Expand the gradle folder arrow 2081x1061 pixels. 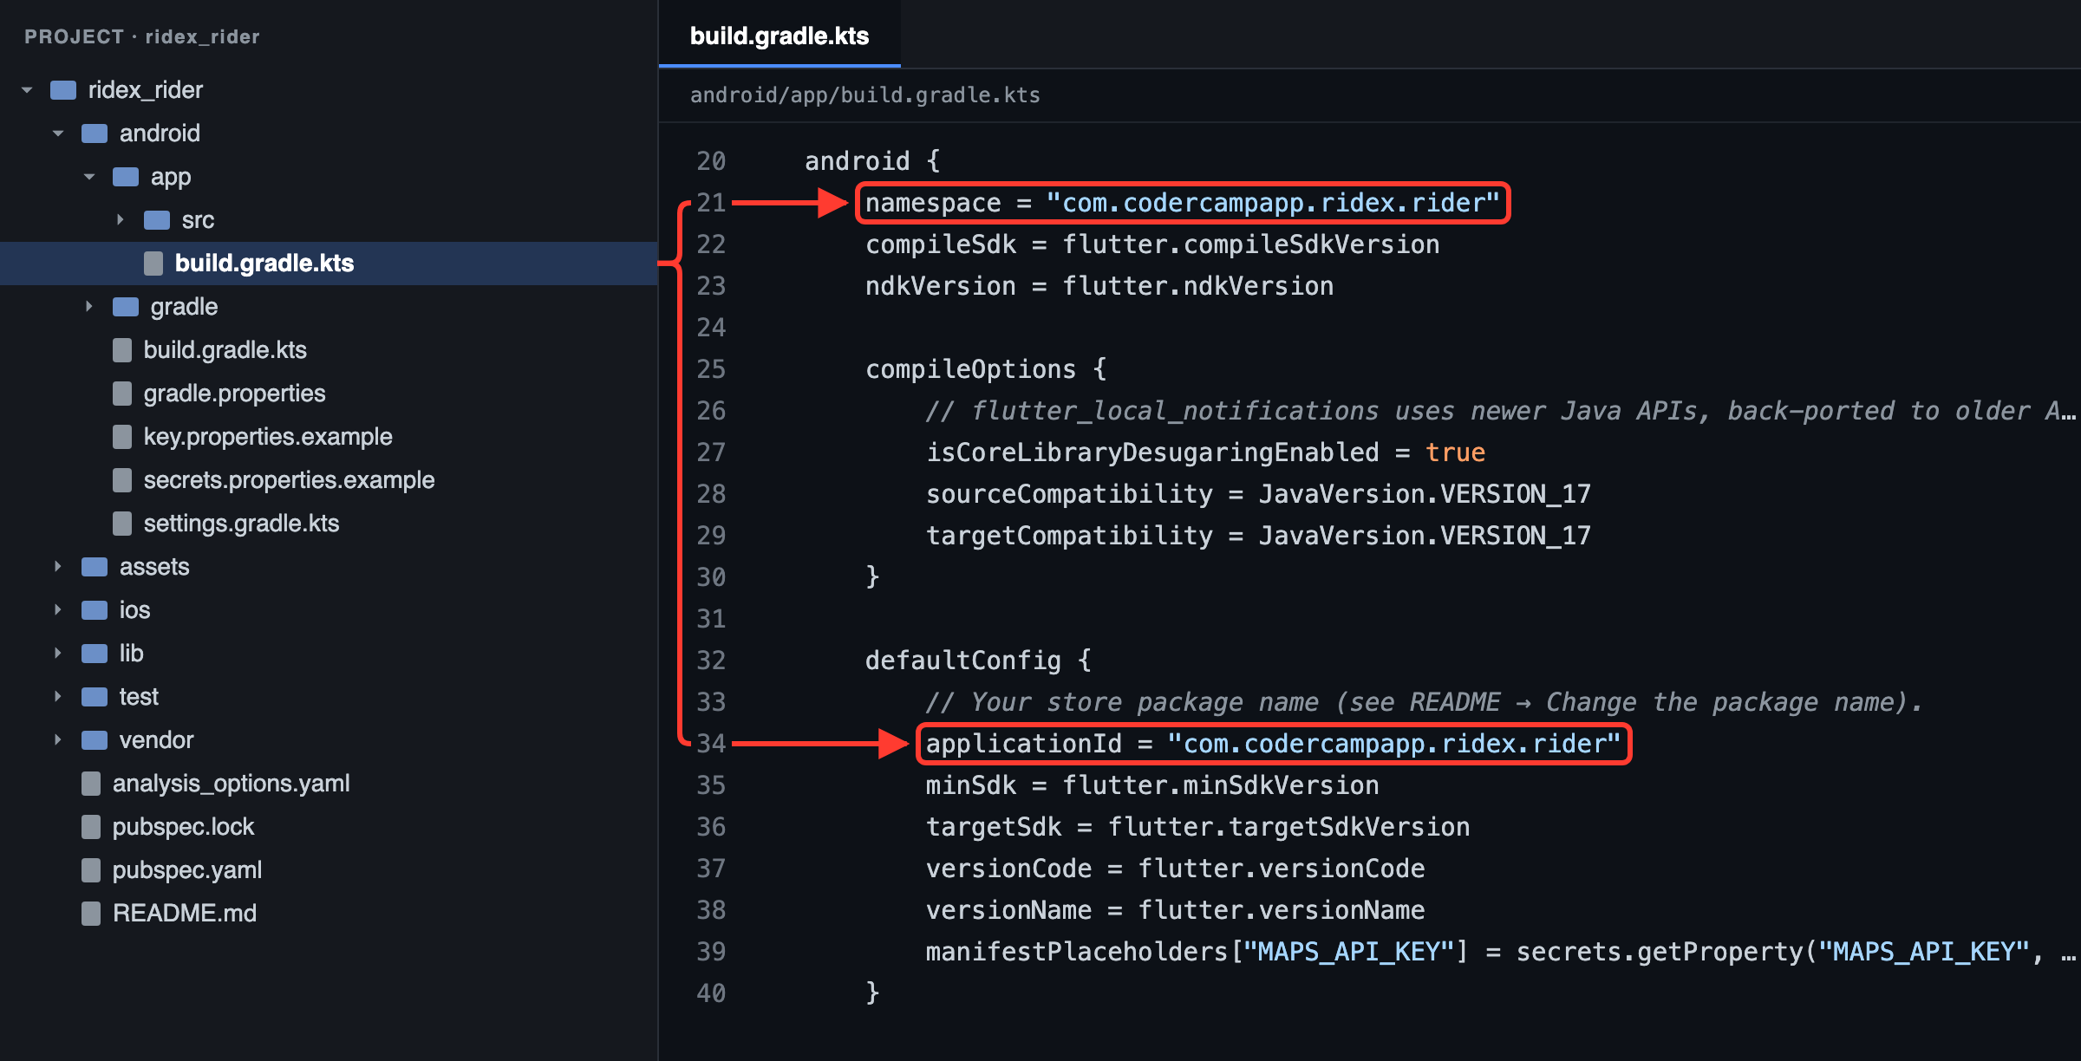click(88, 307)
